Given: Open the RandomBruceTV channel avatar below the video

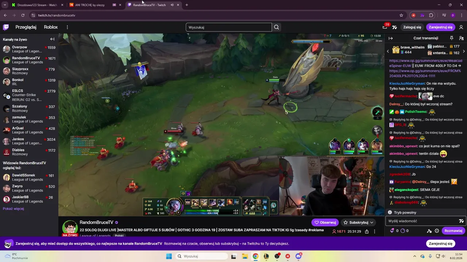Looking at the screenshot, I should coord(70,228).
